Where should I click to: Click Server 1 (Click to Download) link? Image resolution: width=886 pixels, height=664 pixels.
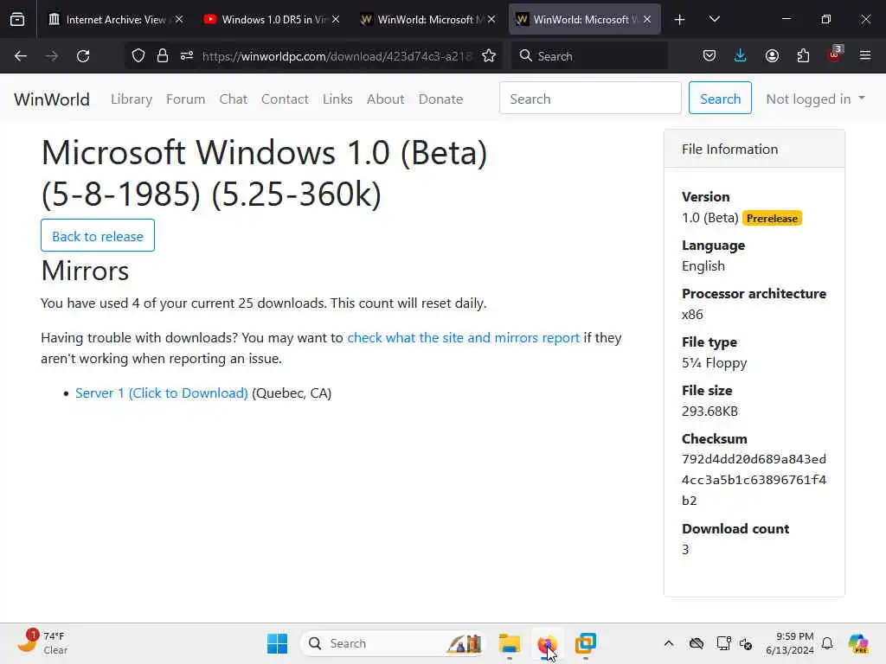pyautogui.click(x=162, y=393)
